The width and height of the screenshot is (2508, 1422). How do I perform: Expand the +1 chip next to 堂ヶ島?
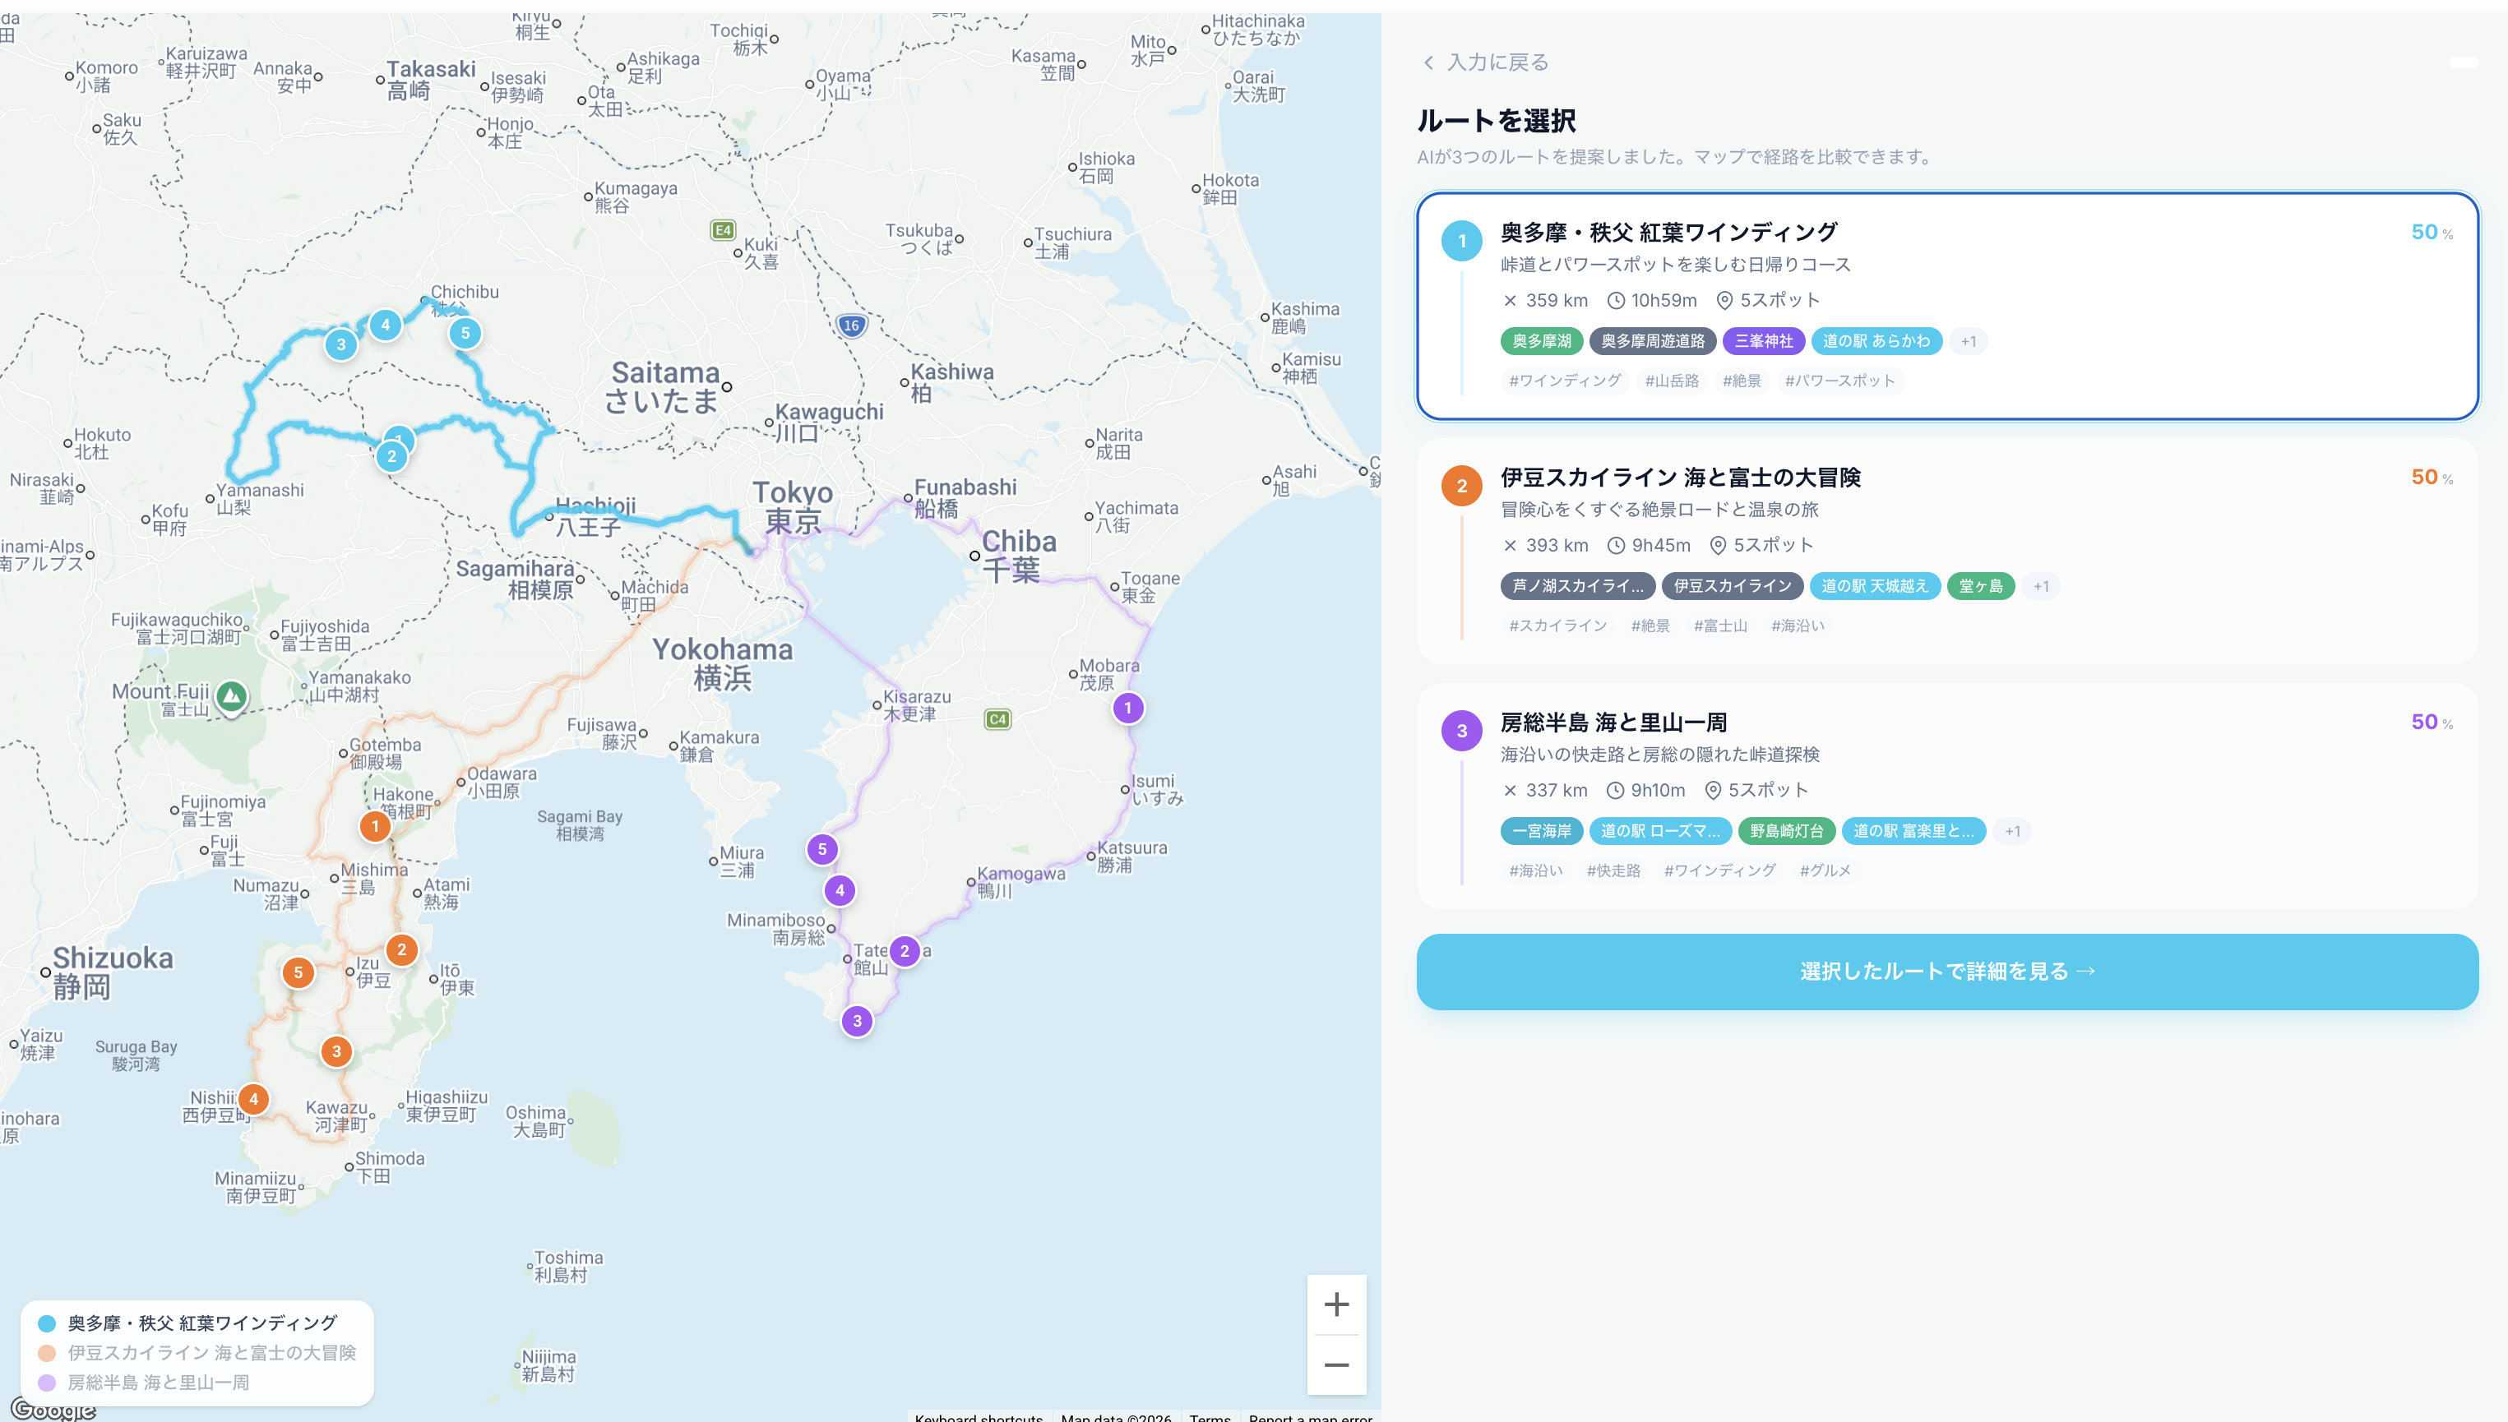(x=2041, y=586)
